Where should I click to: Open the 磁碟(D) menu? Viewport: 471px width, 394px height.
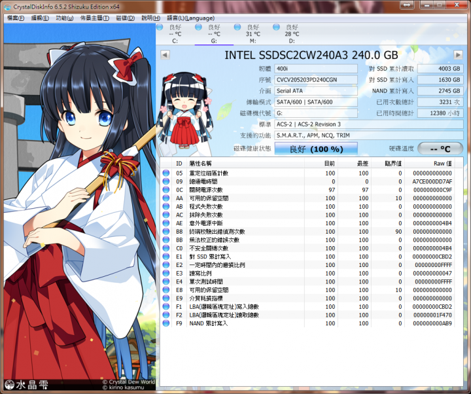(x=125, y=18)
